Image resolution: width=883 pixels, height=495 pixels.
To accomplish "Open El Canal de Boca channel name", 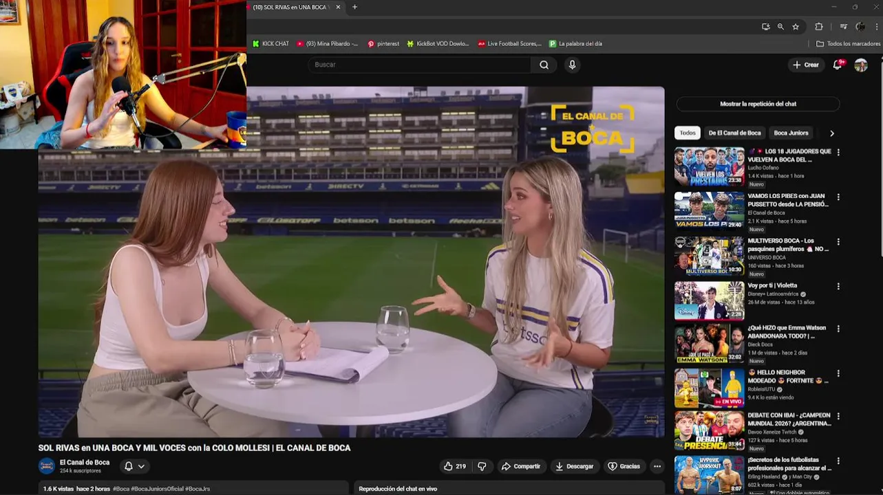I will coord(85,463).
